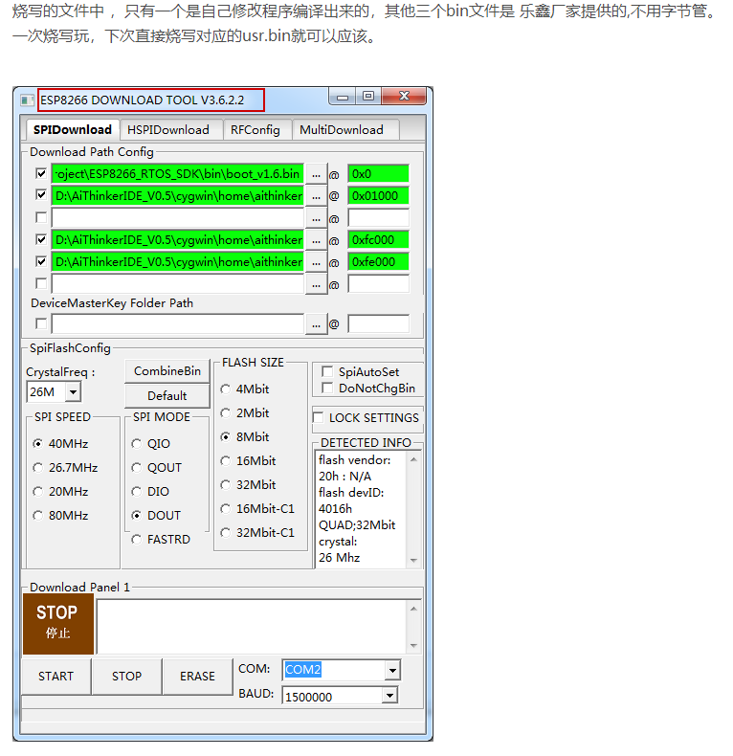Click browse button for empty third path row
Screen dimensions: 733x756
click(x=316, y=218)
